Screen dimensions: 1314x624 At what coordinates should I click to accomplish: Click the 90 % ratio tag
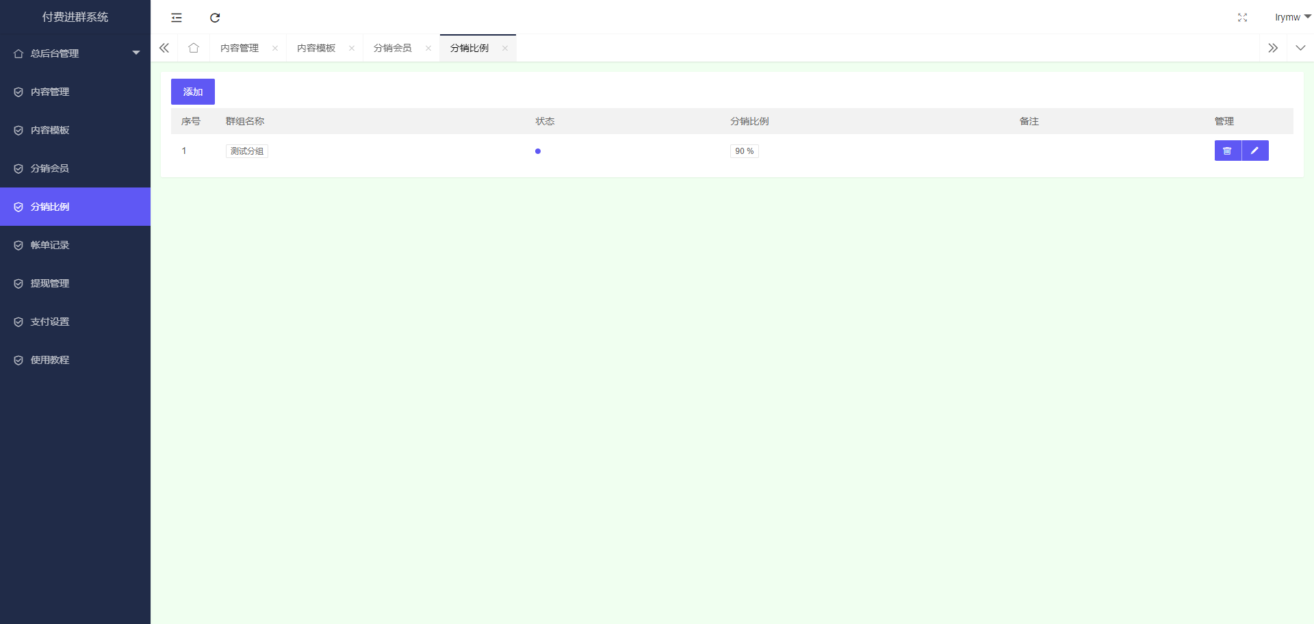[744, 151]
